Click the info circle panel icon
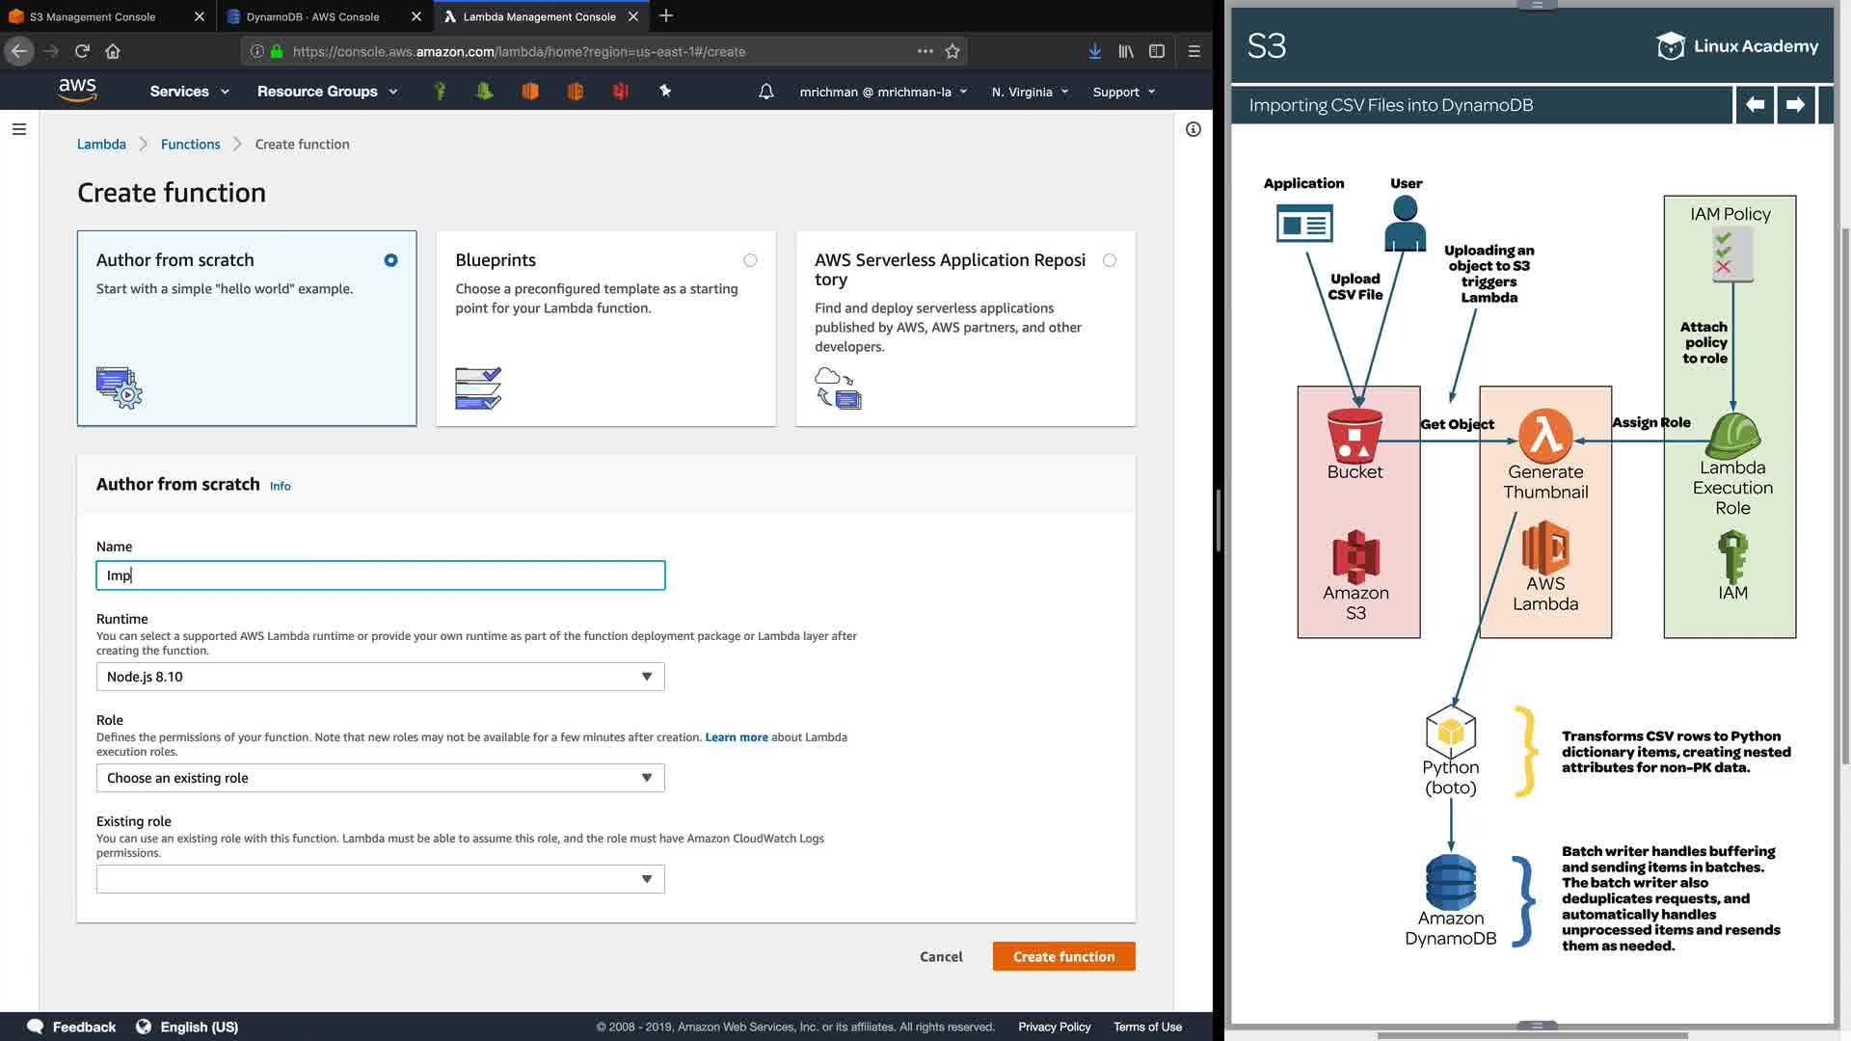 pos(1193,129)
